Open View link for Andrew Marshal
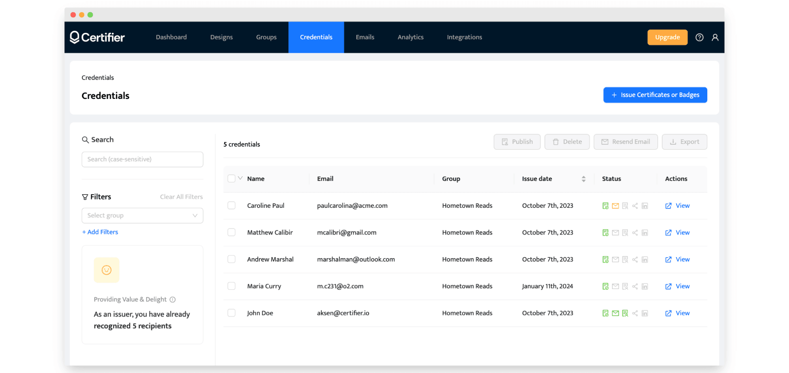The width and height of the screenshot is (789, 373). (677, 259)
